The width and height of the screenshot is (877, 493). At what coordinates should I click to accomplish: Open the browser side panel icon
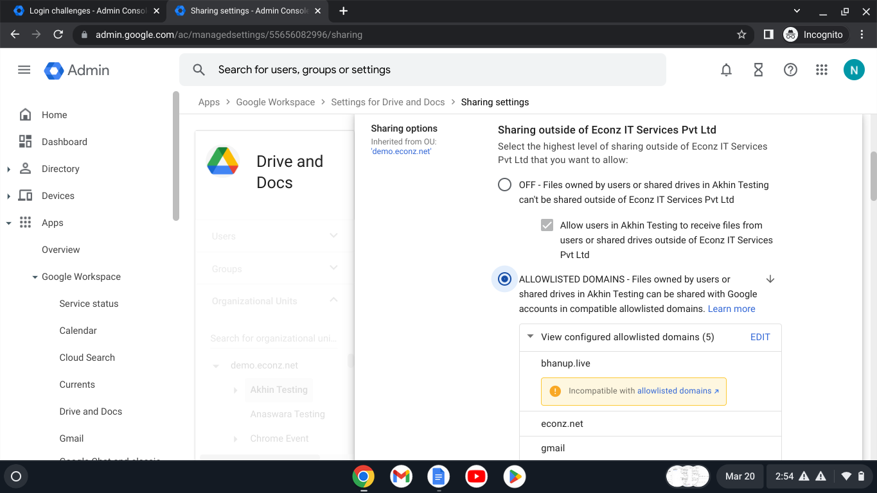click(768, 35)
